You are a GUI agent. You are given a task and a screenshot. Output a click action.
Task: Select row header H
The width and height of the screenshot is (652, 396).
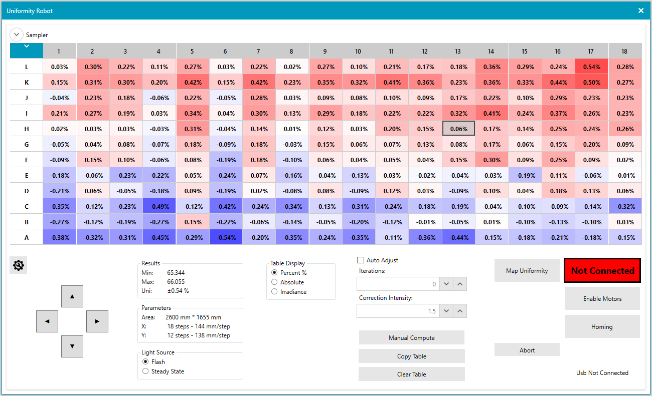[27, 129]
